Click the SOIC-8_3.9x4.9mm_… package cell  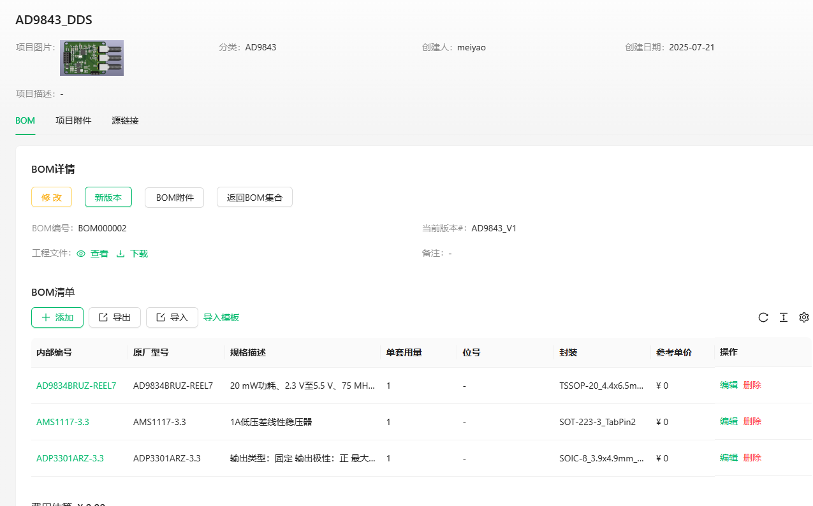click(x=601, y=458)
